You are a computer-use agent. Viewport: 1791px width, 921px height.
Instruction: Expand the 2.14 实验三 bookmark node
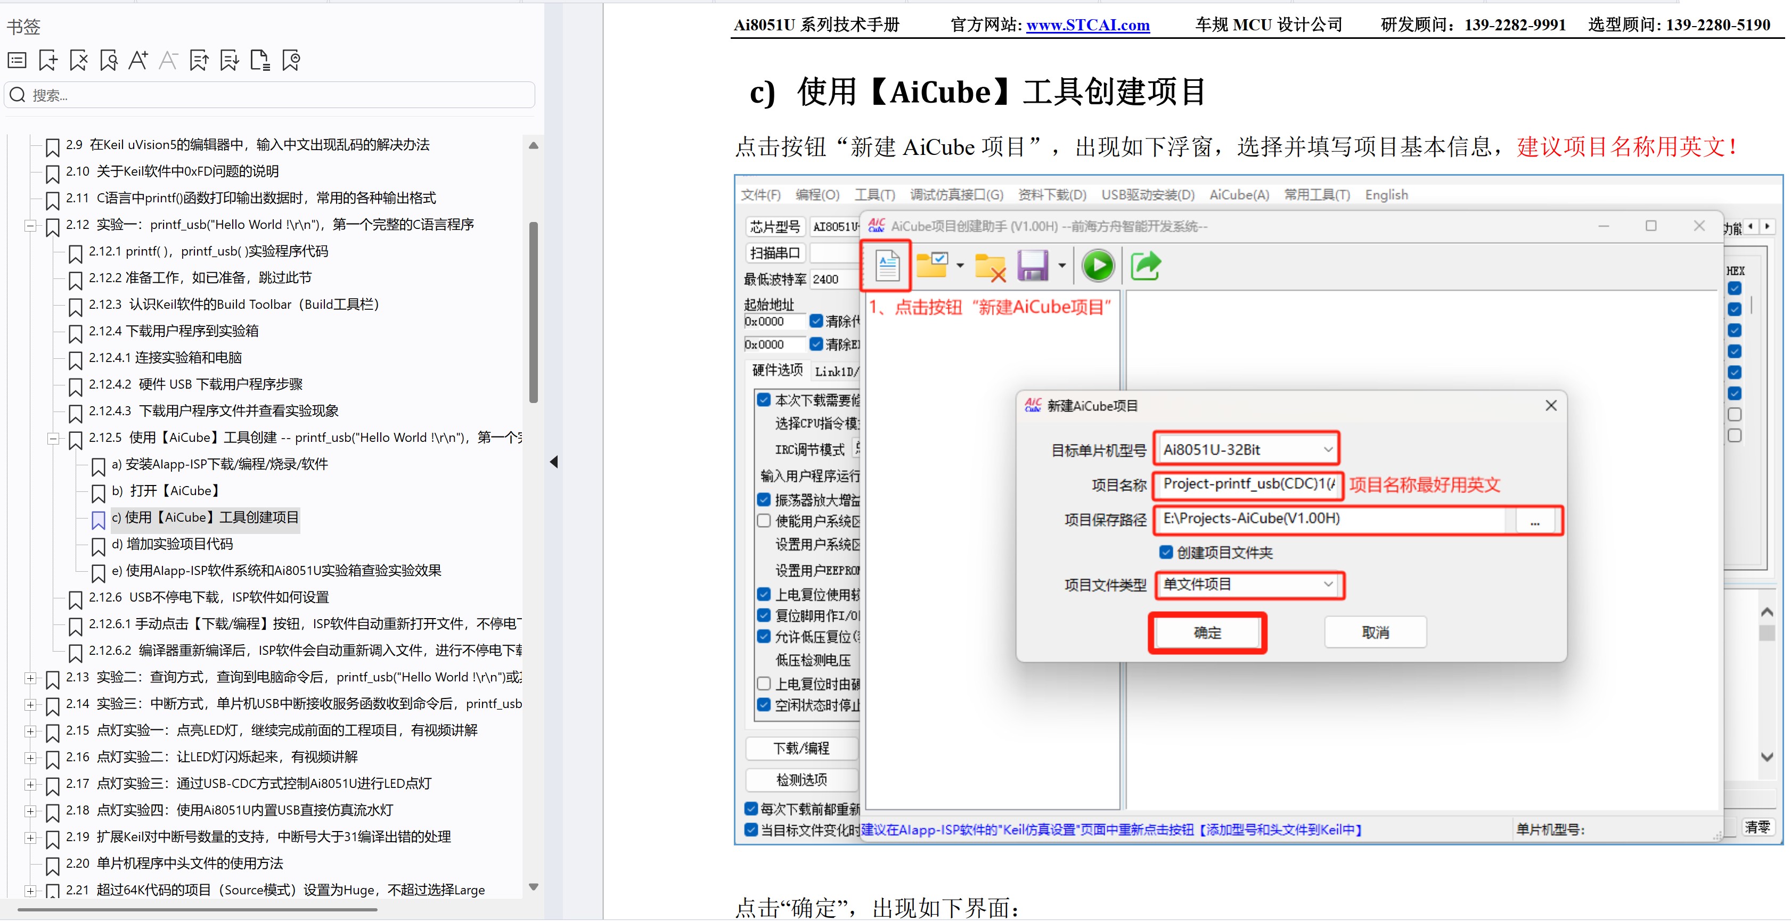(x=30, y=704)
